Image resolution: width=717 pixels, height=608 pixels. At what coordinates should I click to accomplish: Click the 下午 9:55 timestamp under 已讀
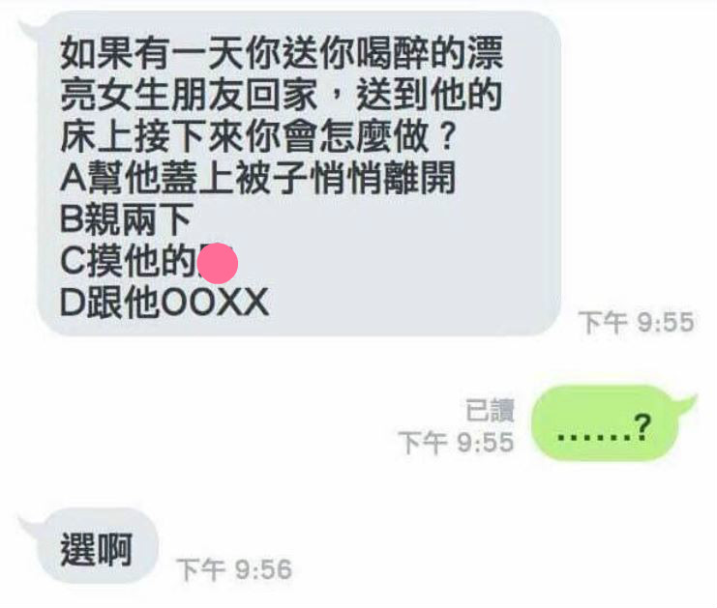[x=457, y=443]
